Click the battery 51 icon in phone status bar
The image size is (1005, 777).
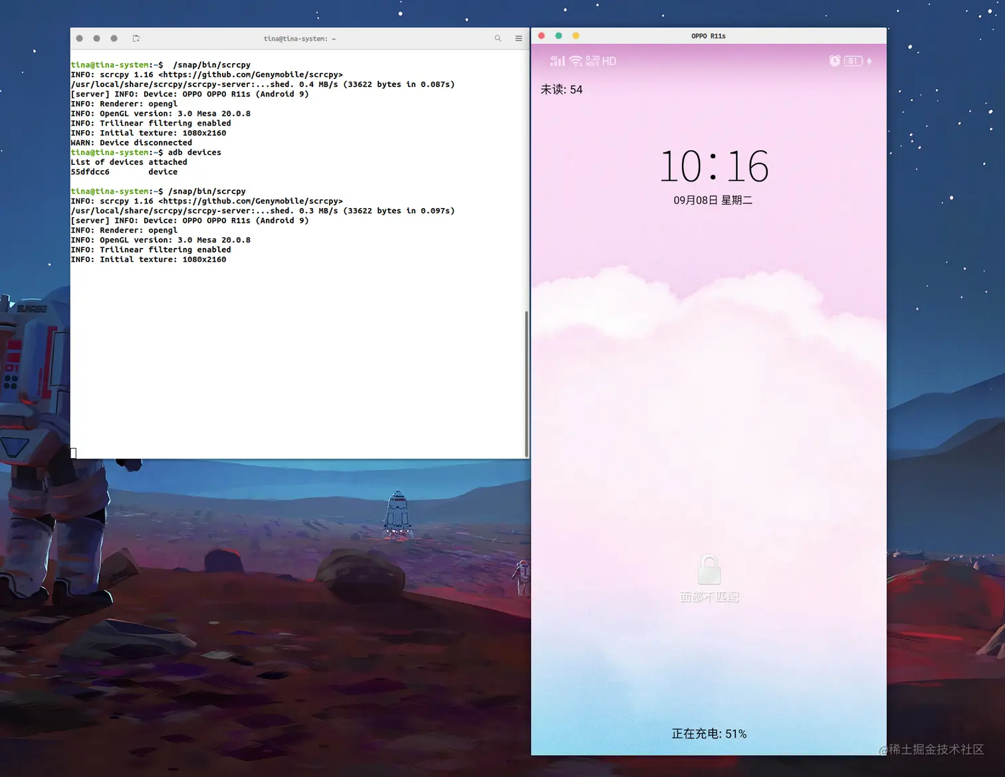coord(853,61)
